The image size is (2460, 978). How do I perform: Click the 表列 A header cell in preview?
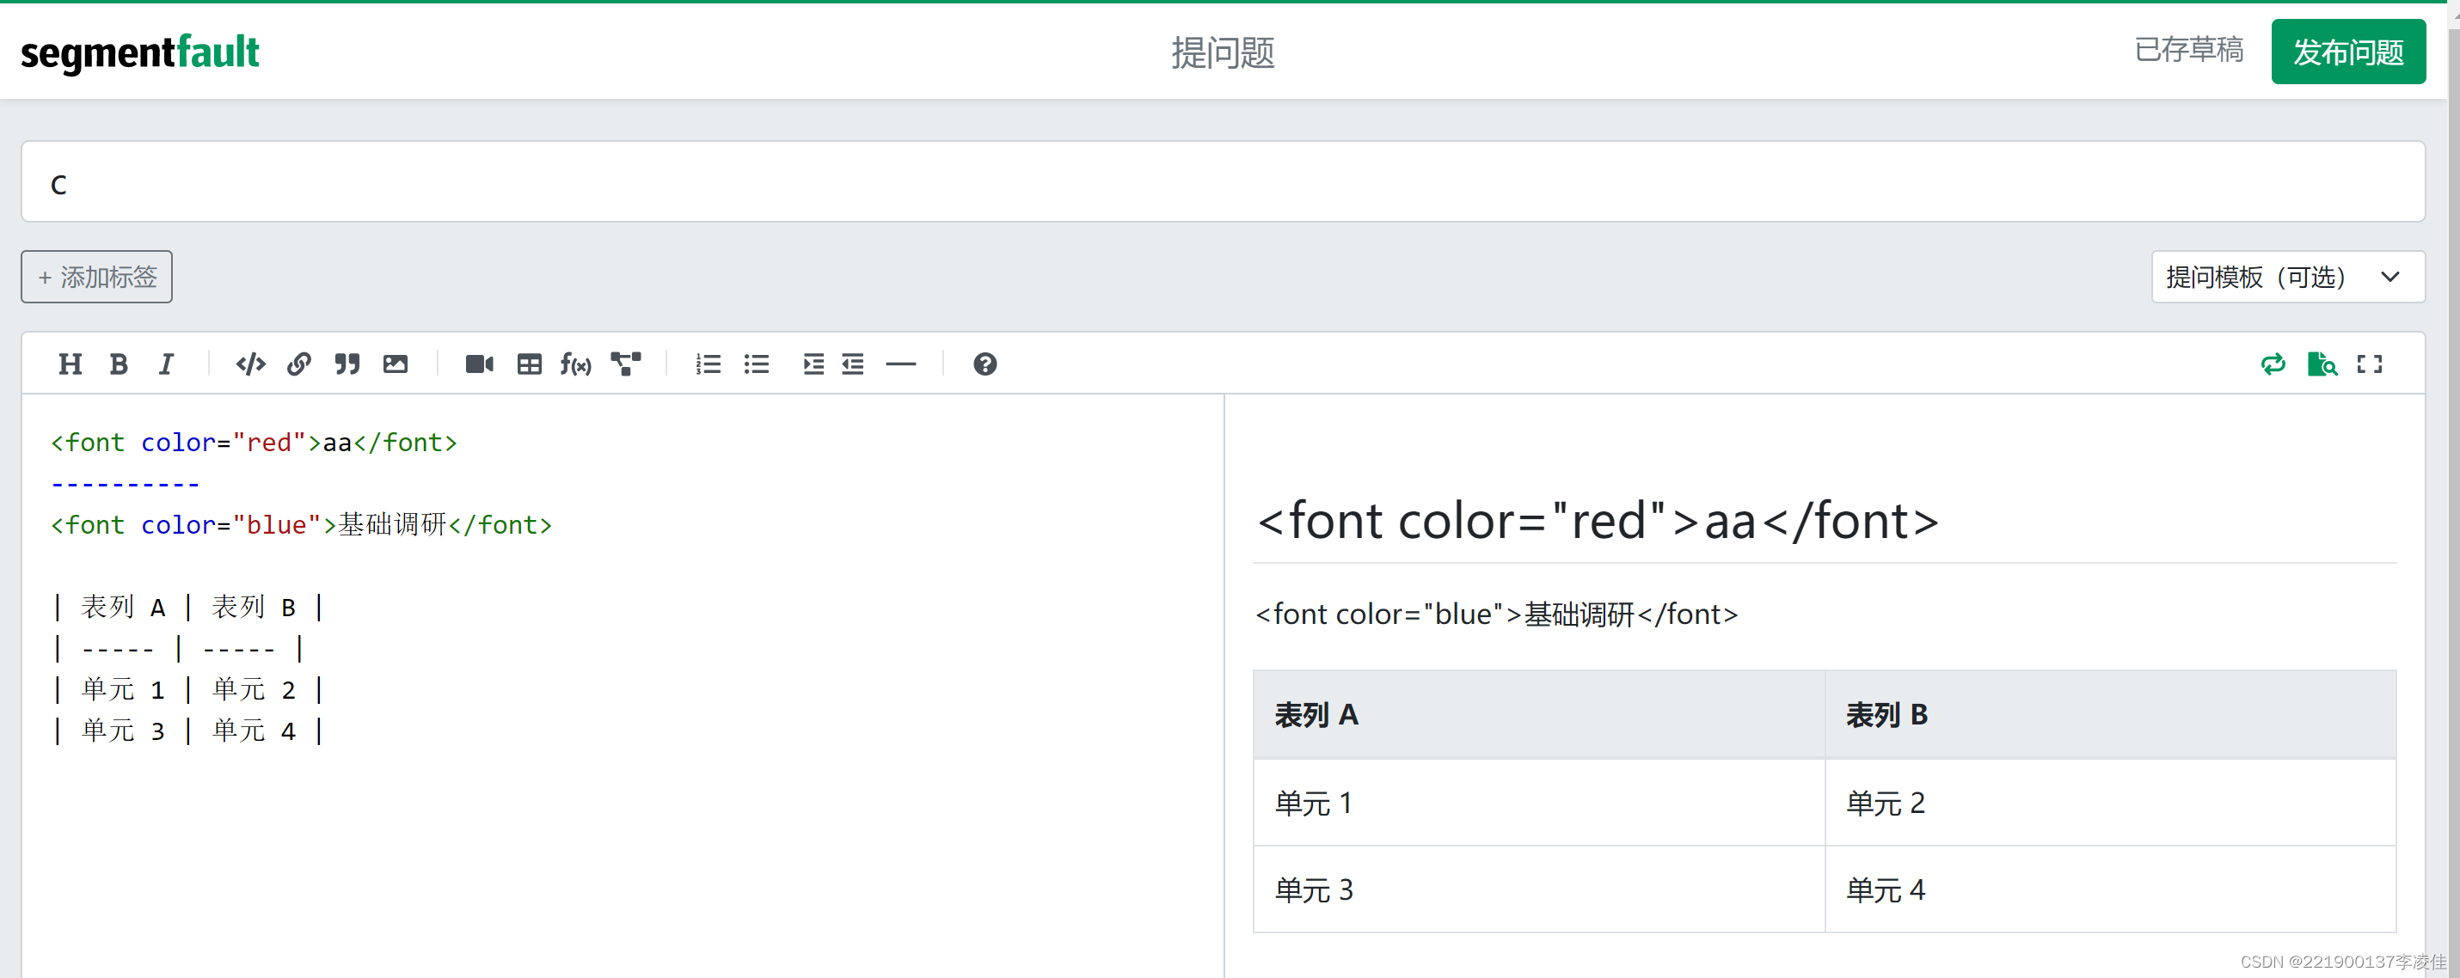coord(1538,715)
